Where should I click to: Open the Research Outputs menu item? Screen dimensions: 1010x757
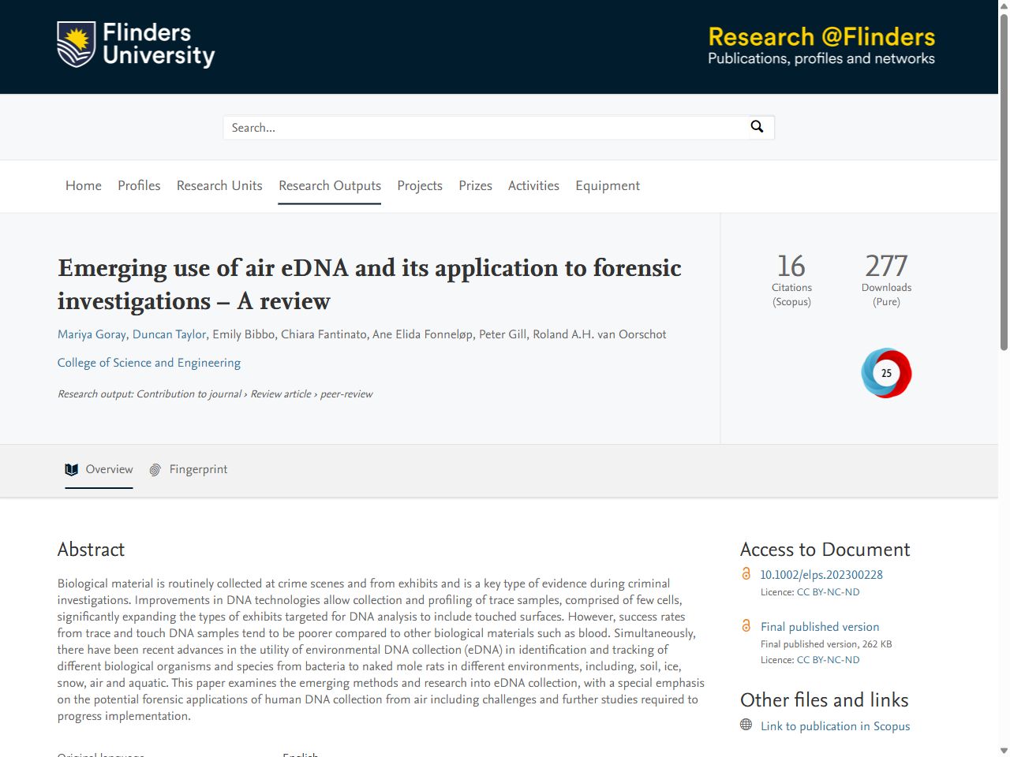330,186
